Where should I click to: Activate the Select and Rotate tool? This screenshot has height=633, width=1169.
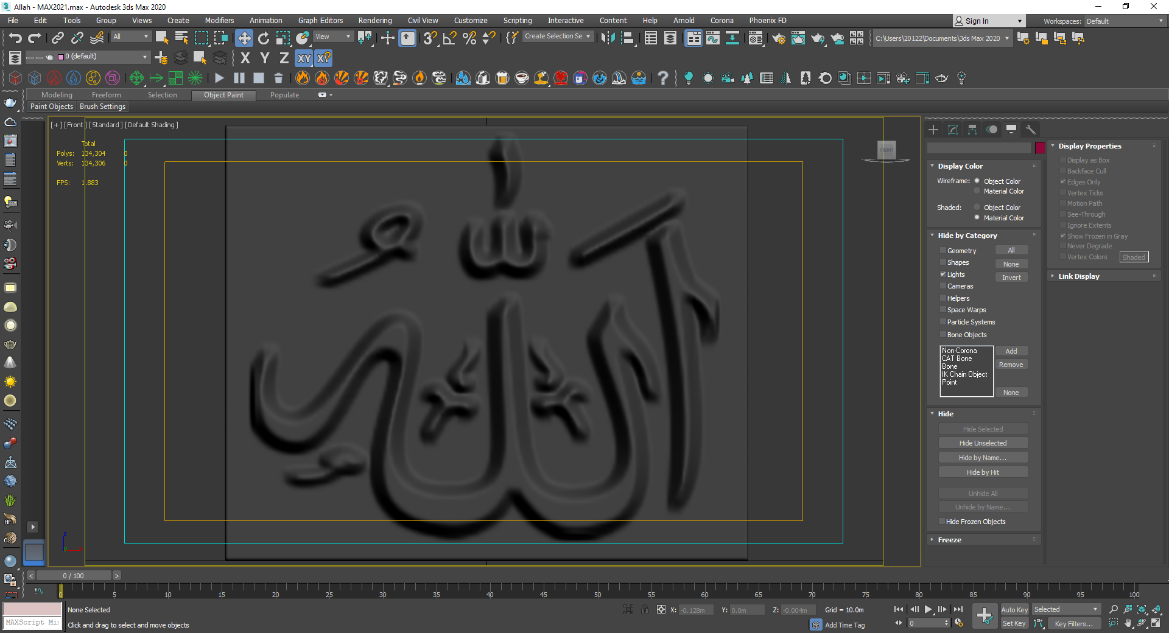tap(264, 38)
